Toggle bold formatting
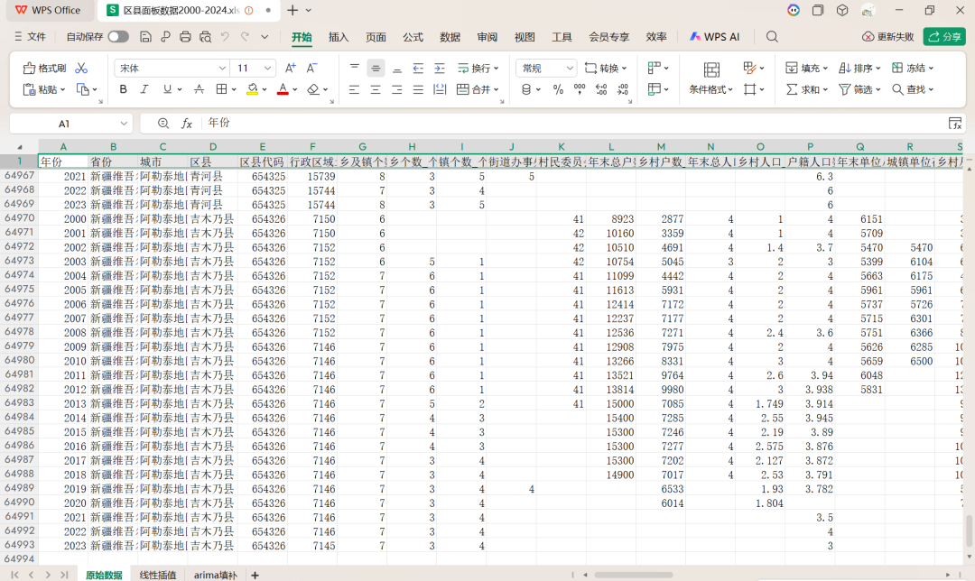The height and width of the screenshot is (581, 975). [x=124, y=89]
